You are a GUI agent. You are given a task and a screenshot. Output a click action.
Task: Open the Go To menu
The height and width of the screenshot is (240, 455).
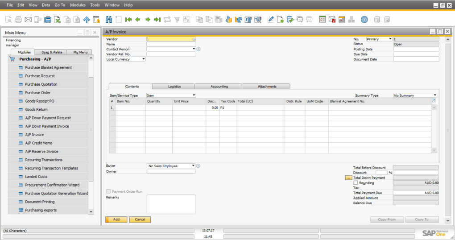60,5
